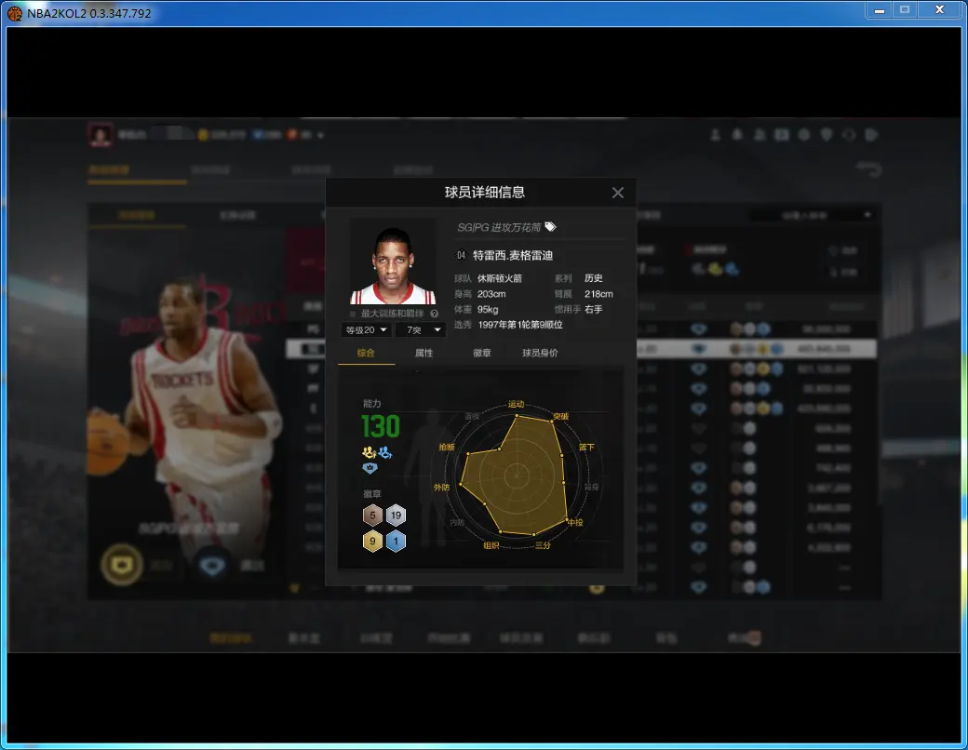Click the 突破 label on radar chart

click(560, 417)
